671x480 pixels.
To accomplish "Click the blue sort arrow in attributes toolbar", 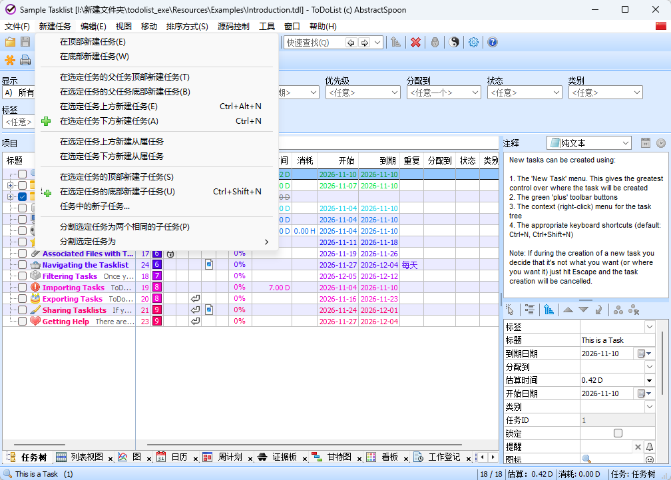I will coord(549,310).
